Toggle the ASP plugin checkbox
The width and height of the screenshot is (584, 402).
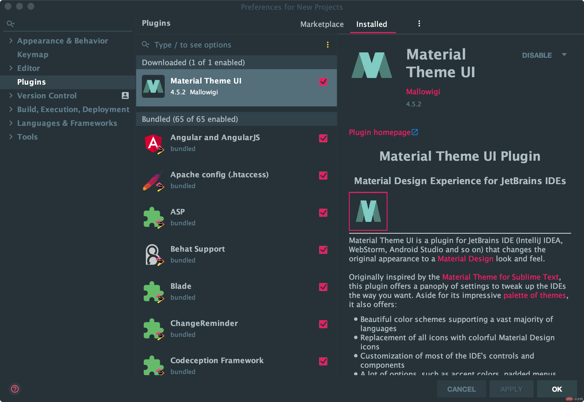click(323, 213)
